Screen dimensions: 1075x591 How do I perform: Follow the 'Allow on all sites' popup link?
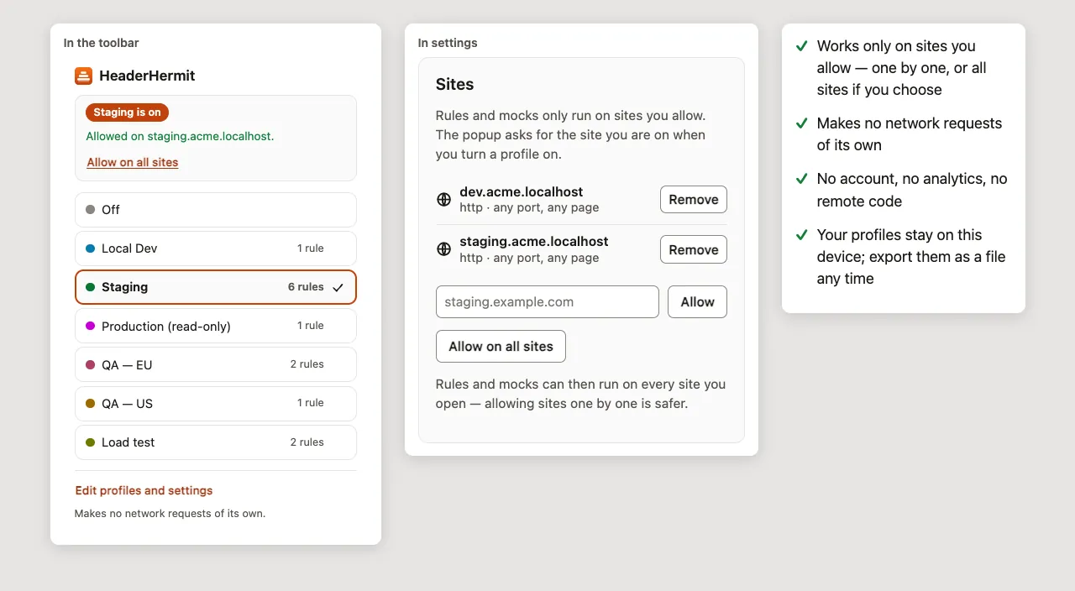coord(133,162)
